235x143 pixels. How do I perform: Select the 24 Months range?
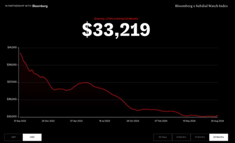click(219, 137)
